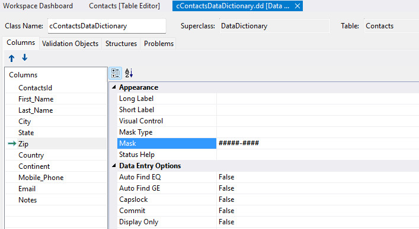Select the Last_Name column
The height and width of the screenshot is (229, 419).
pos(56,110)
